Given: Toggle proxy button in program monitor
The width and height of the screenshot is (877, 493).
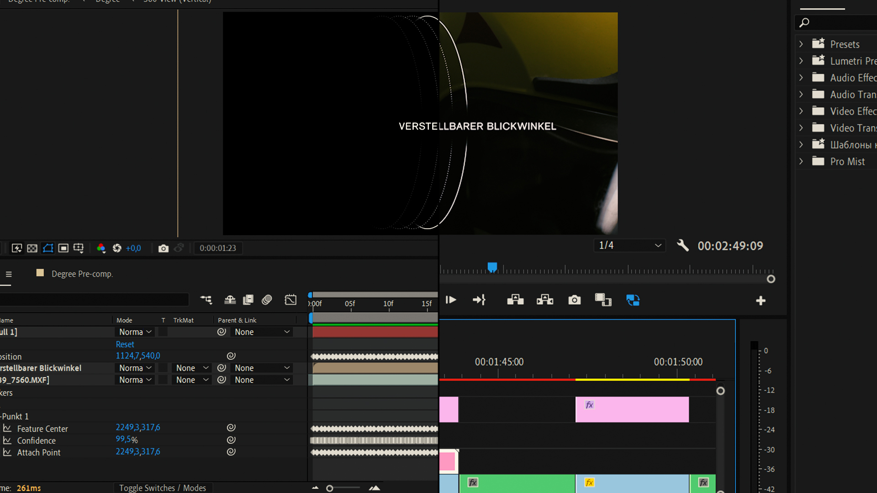Looking at the screenshot, I should [x=633, y=300].
